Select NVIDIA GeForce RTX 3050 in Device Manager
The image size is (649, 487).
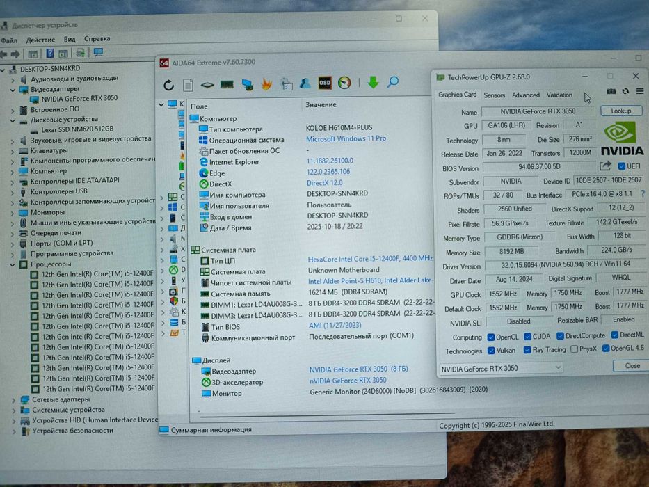point(79,99)
